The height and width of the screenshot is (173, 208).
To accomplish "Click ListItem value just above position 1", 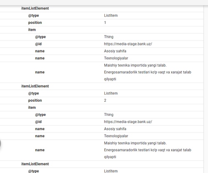I will coord(111,15).
